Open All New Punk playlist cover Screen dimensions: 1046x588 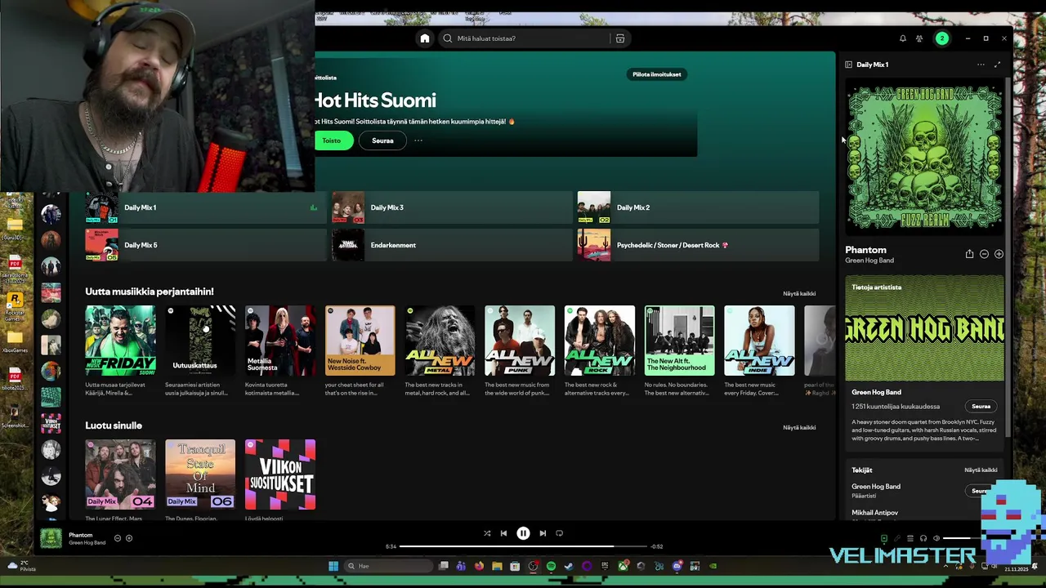(x=520, y=341)
